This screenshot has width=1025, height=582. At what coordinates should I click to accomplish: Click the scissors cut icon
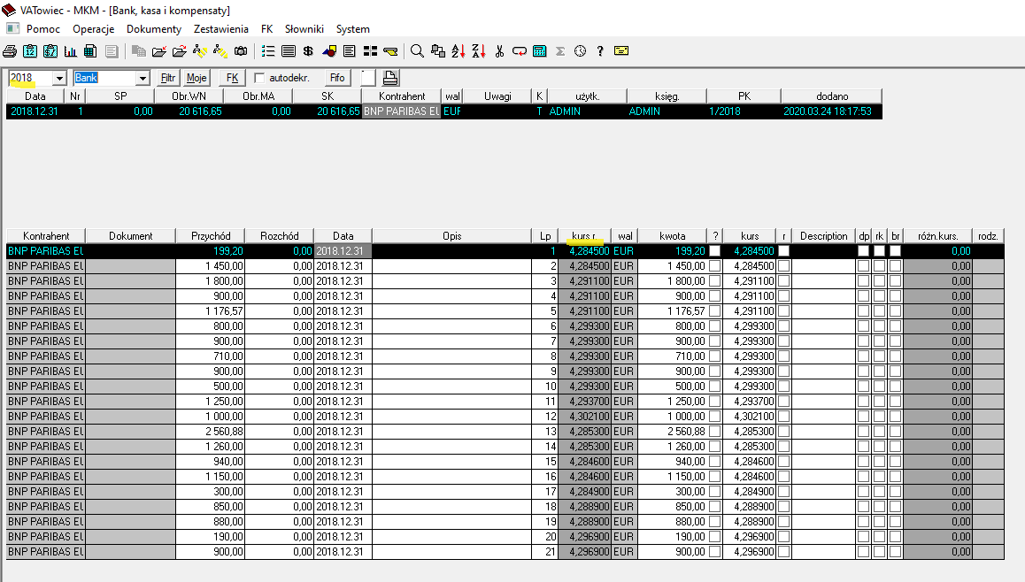click(499, 51)
